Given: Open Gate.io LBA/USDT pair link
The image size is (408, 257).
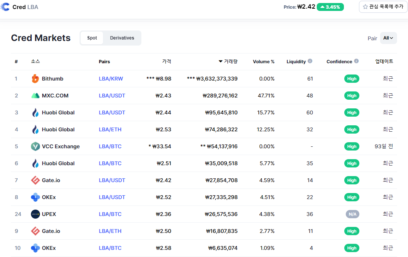Looking at the screenshot, I should pos(112,180).
